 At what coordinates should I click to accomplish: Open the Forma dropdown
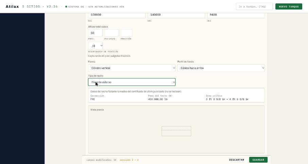pyautogui.click(x=132, y=68)
